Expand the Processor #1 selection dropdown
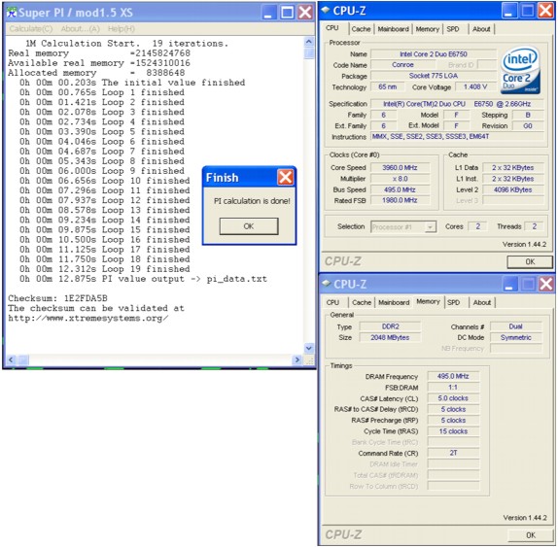The image size is (558, 547). pyautogui.click(x=431, y=227)
